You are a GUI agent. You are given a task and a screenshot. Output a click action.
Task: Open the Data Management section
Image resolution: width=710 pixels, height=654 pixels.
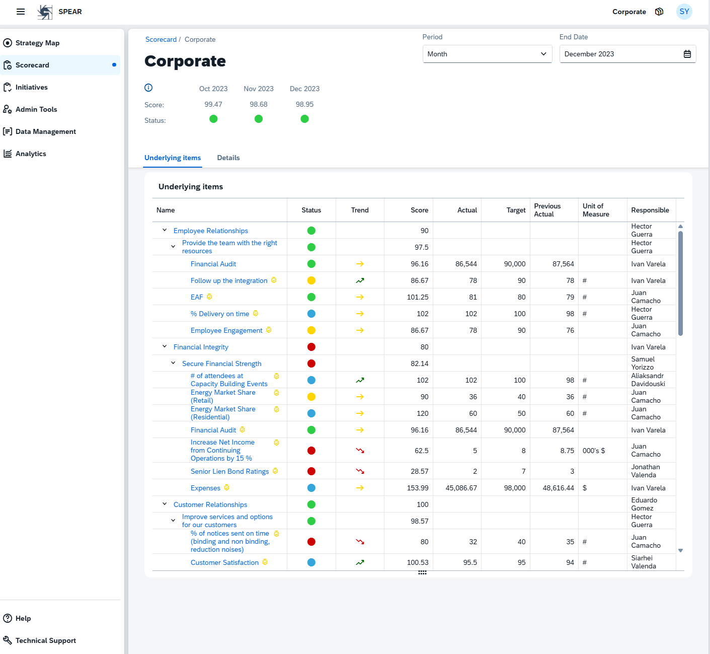(46, 131)
